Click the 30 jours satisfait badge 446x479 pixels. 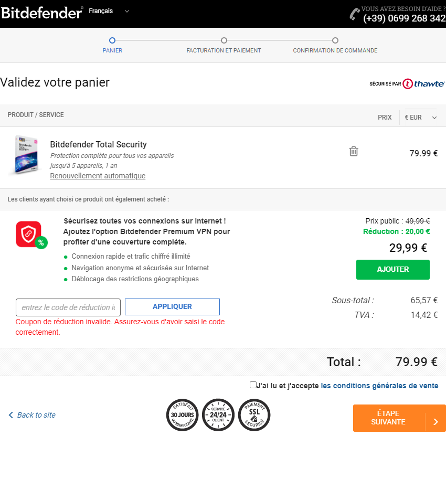point(183,414)
